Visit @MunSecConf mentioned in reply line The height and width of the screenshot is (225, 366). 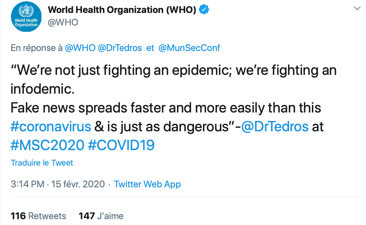pyautogui.click(x=189, y=48)
